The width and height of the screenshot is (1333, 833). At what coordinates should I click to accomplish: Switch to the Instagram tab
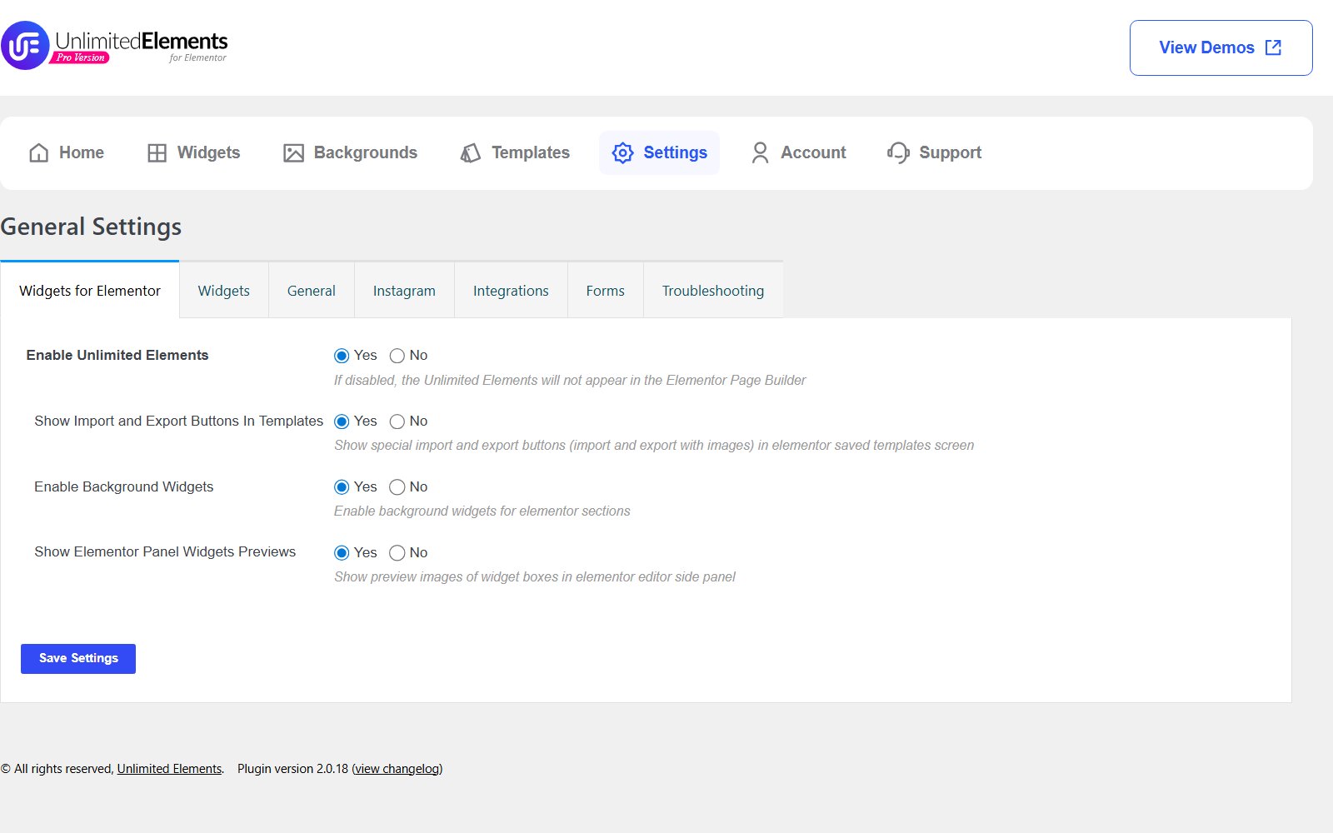(404, 291)
